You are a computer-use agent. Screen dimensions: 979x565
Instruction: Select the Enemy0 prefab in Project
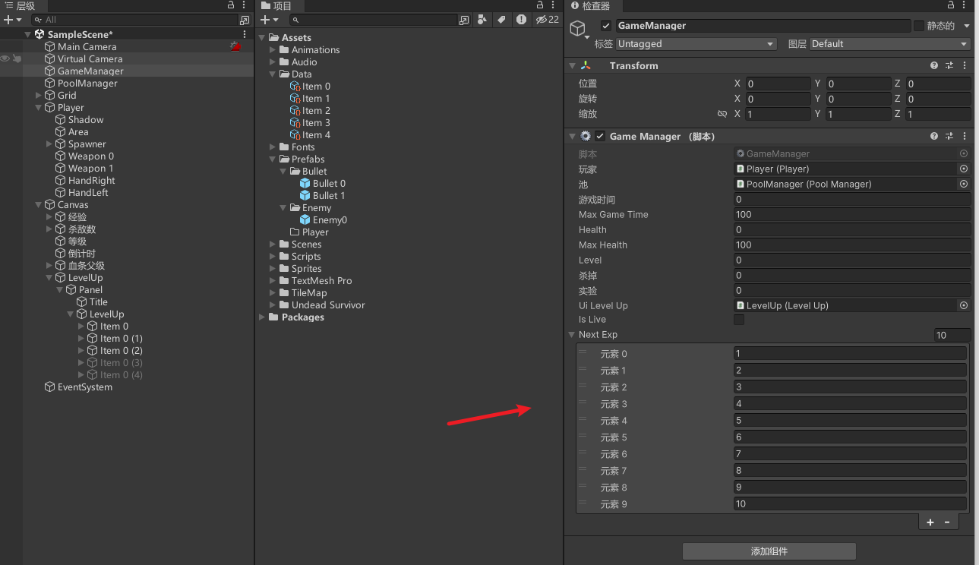coord(330,220)
